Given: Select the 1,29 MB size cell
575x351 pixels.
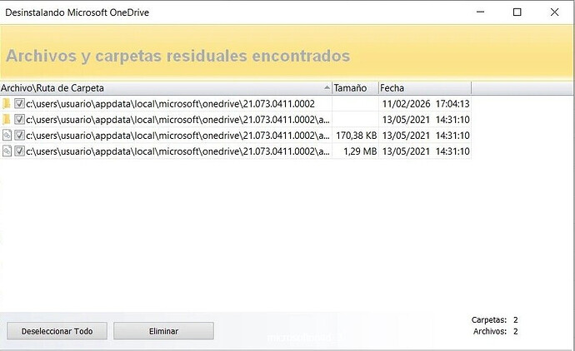Looking at the screenshot, I should point(360,151).
